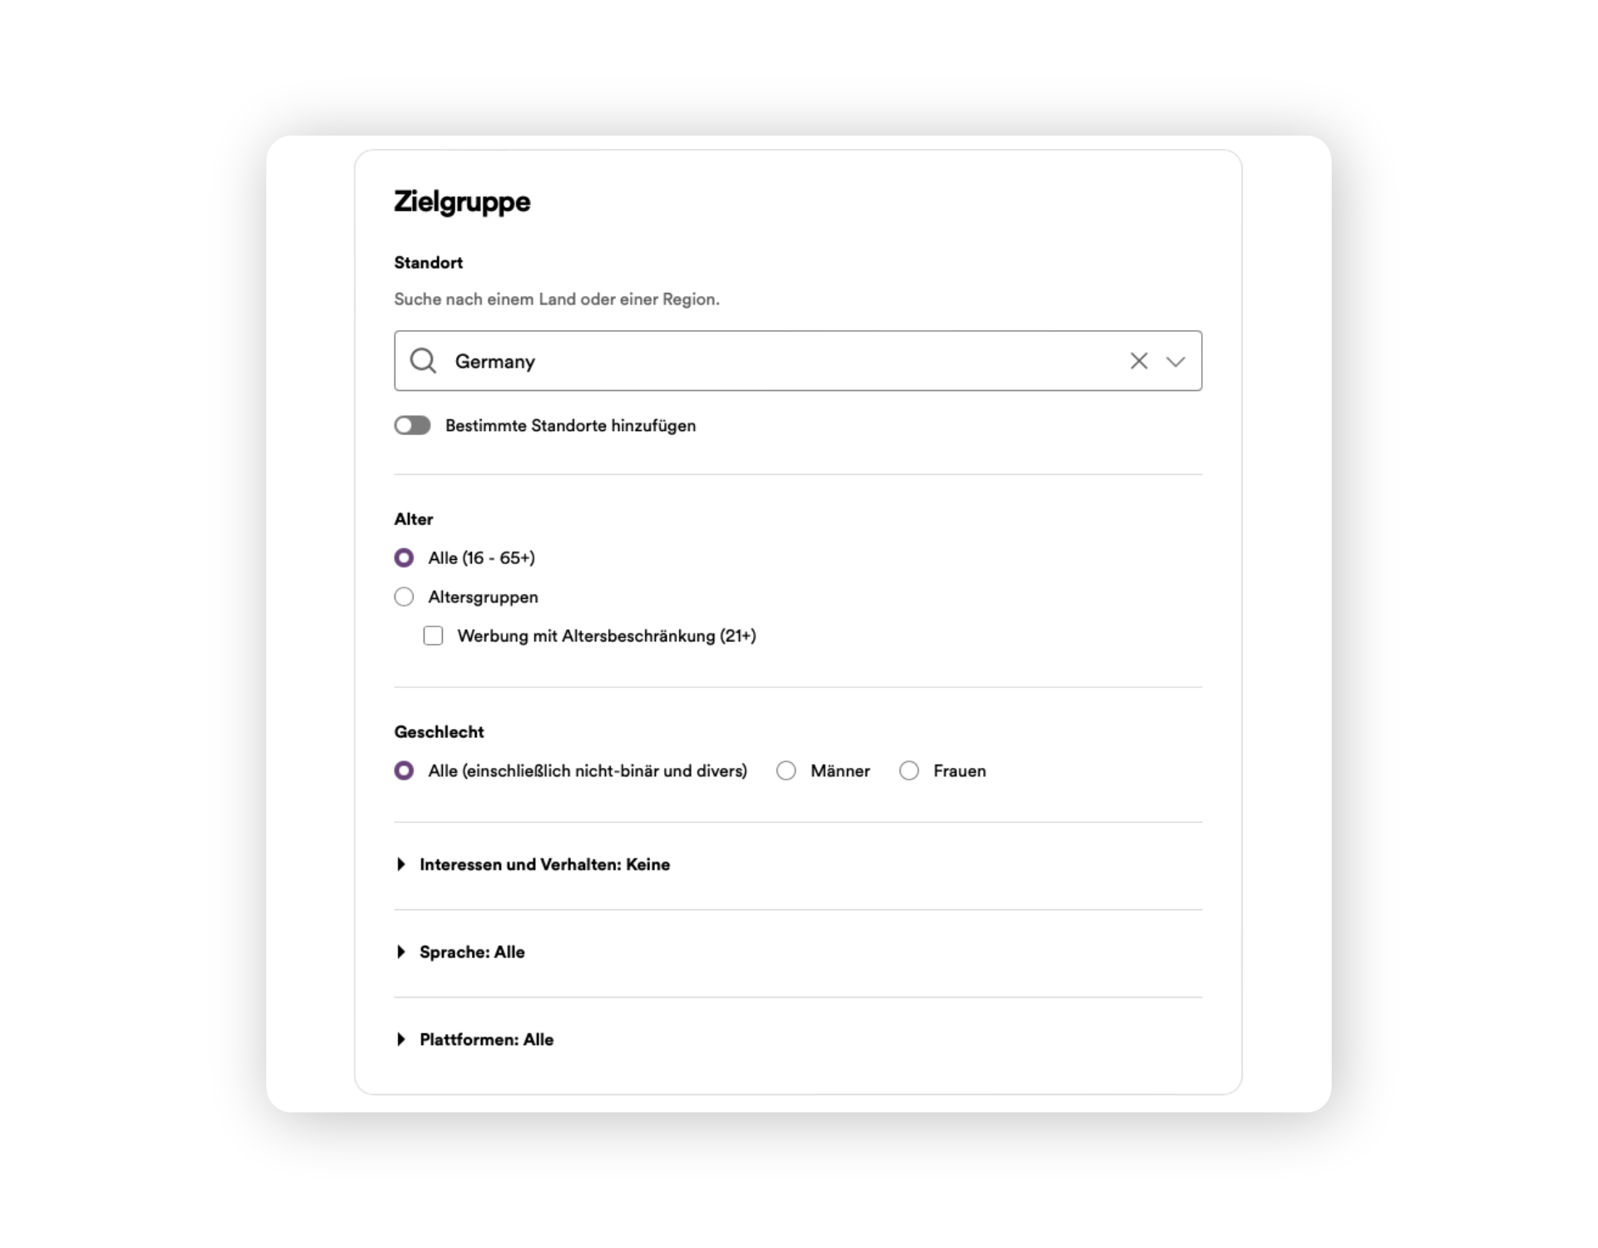1598x1248 pixels.
Task: Choose Männer gender option
Action: 786,770
